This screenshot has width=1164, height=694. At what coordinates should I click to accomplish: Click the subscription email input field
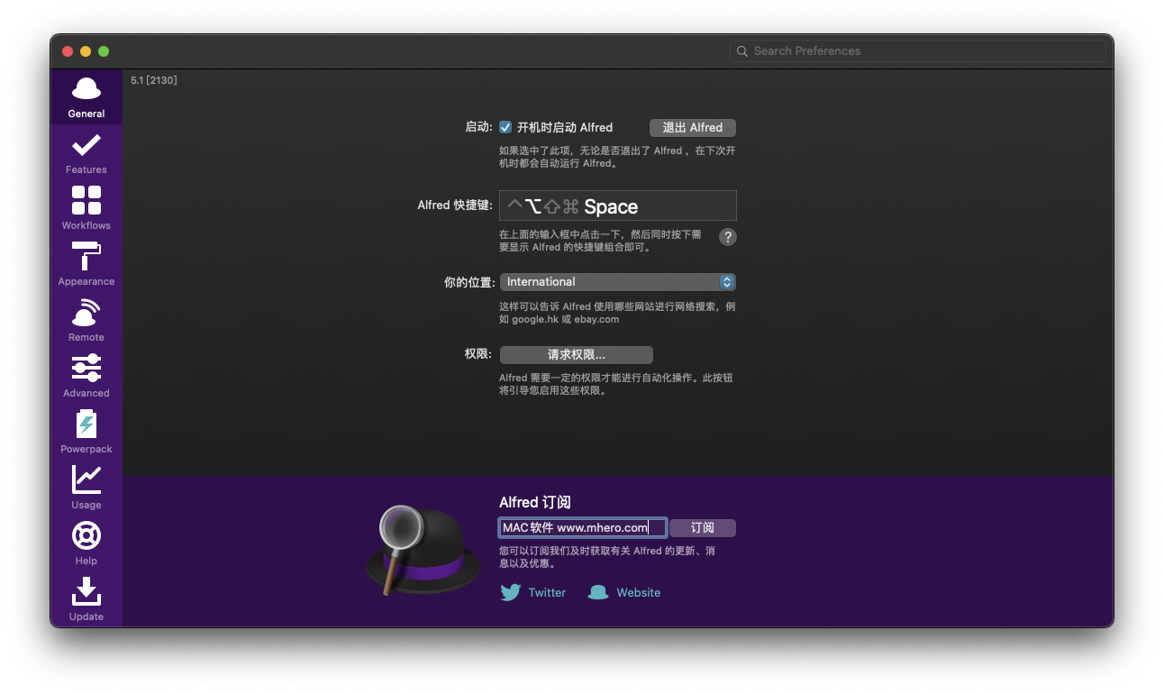(583, 528)
